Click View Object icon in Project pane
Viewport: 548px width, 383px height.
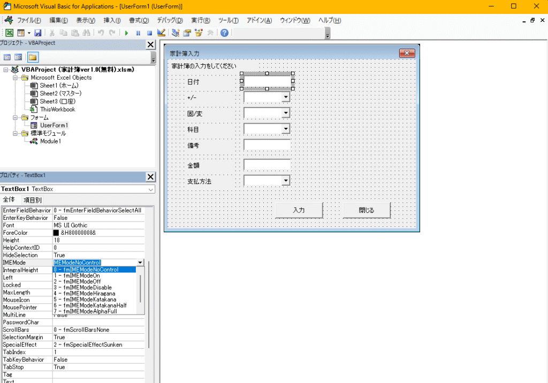pyautogui.click(x=19, y=57)
